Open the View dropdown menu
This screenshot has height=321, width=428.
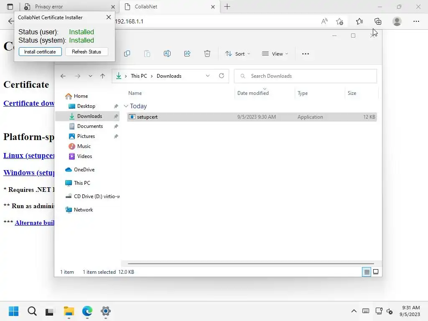275,54
